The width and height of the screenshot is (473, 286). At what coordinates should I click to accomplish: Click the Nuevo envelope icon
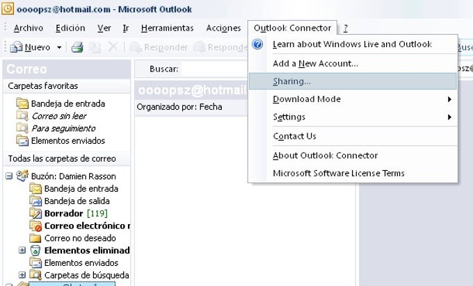click(x=16, y=47)
